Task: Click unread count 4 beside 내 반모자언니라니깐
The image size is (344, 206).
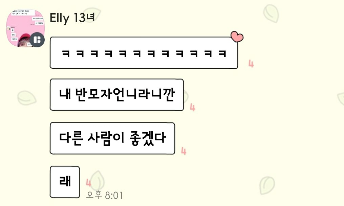Action: click(192, 107)
